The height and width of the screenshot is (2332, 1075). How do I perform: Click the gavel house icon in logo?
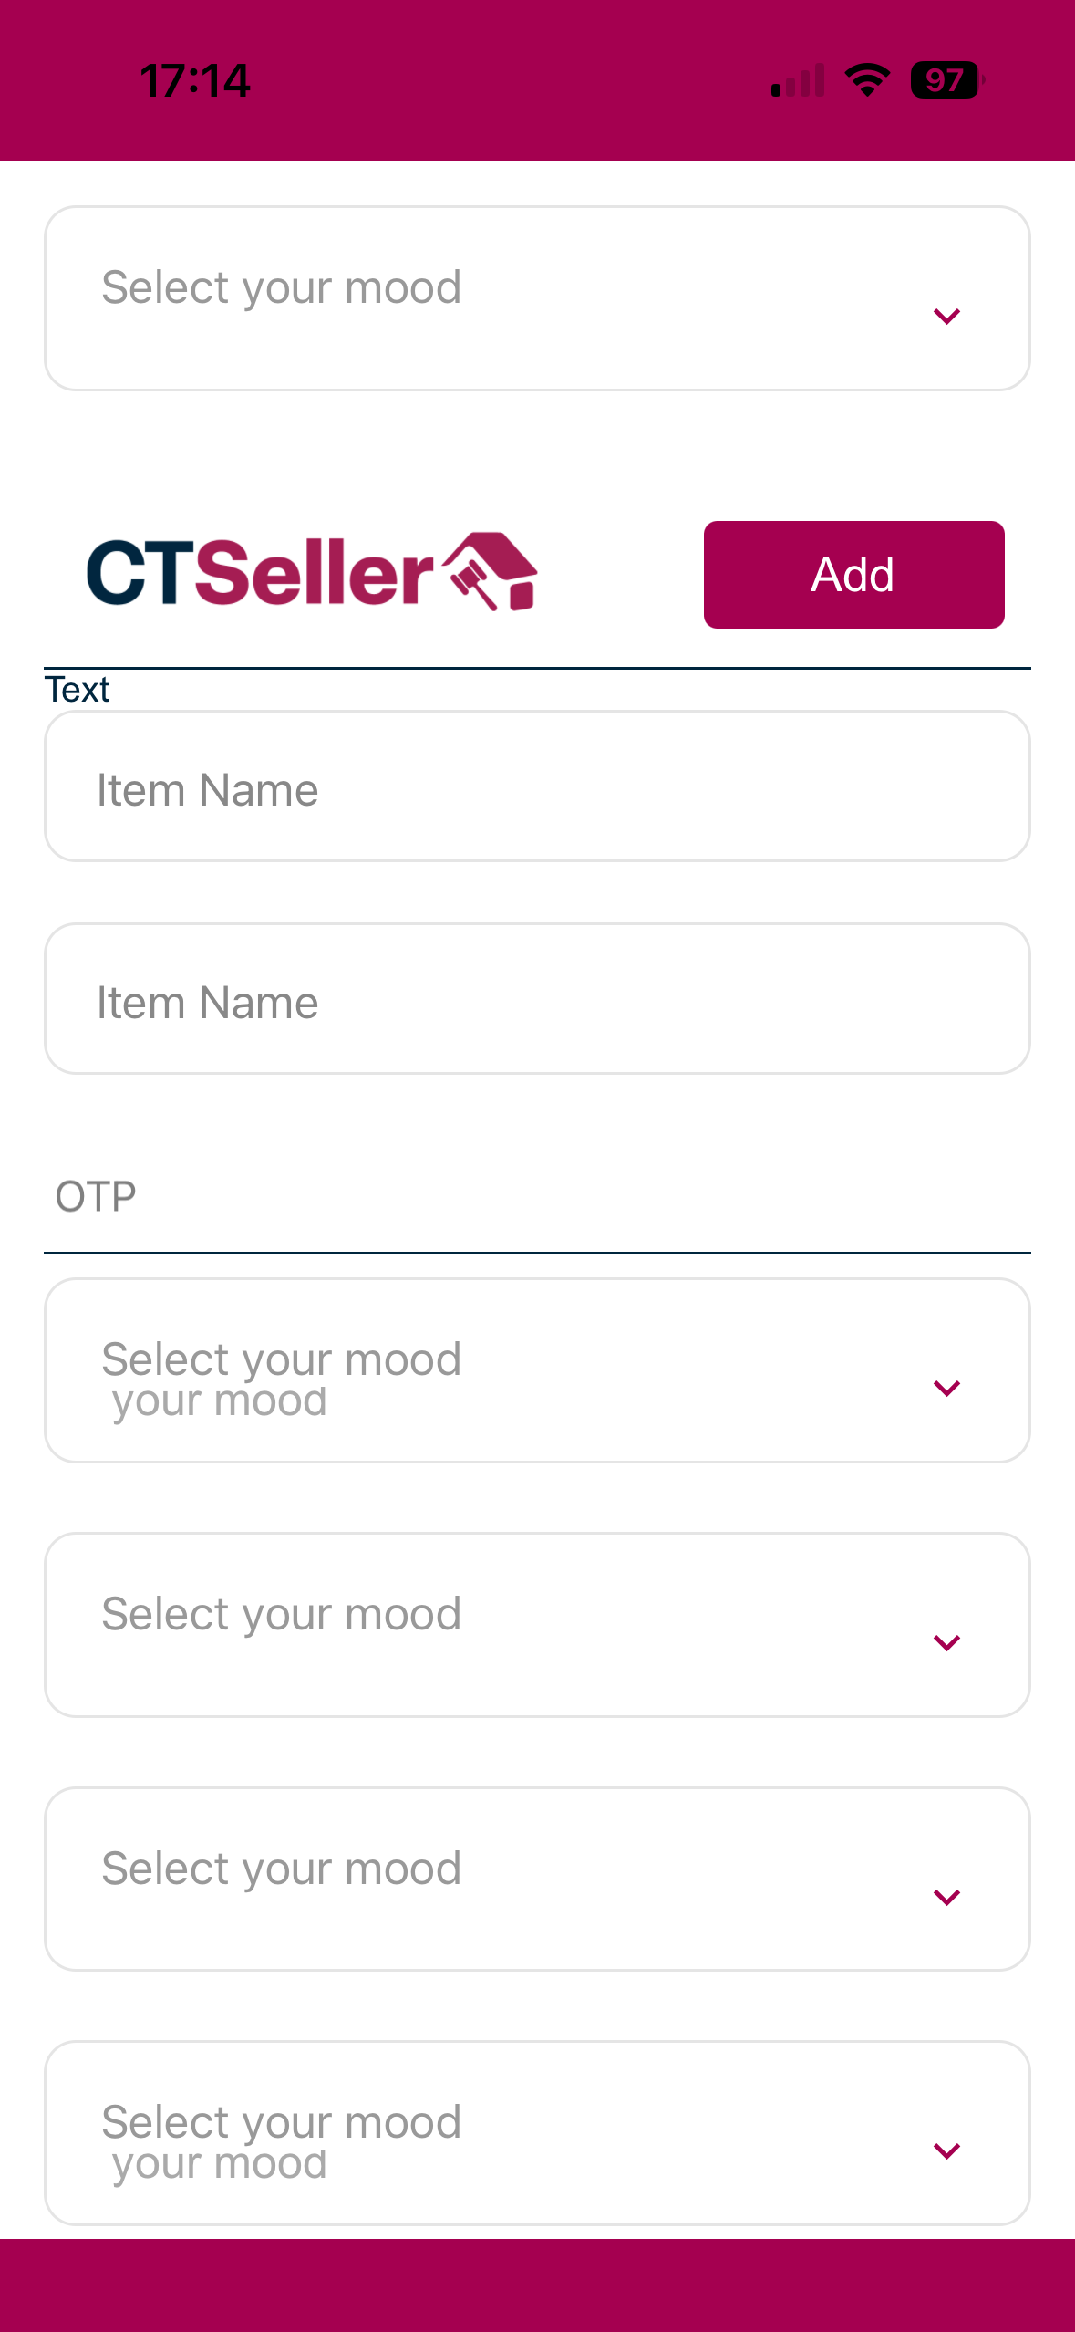[491, 571]
